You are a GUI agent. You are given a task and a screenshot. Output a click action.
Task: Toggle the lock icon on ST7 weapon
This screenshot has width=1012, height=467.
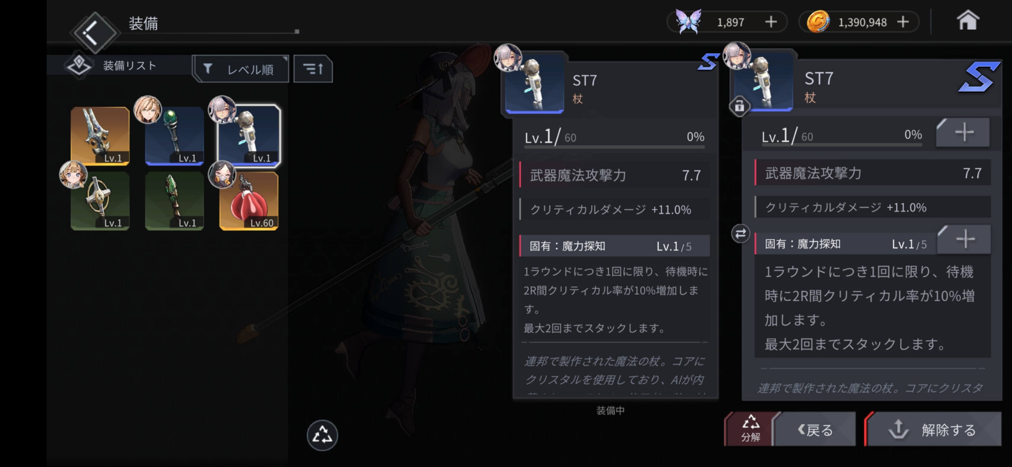(740, 106)
